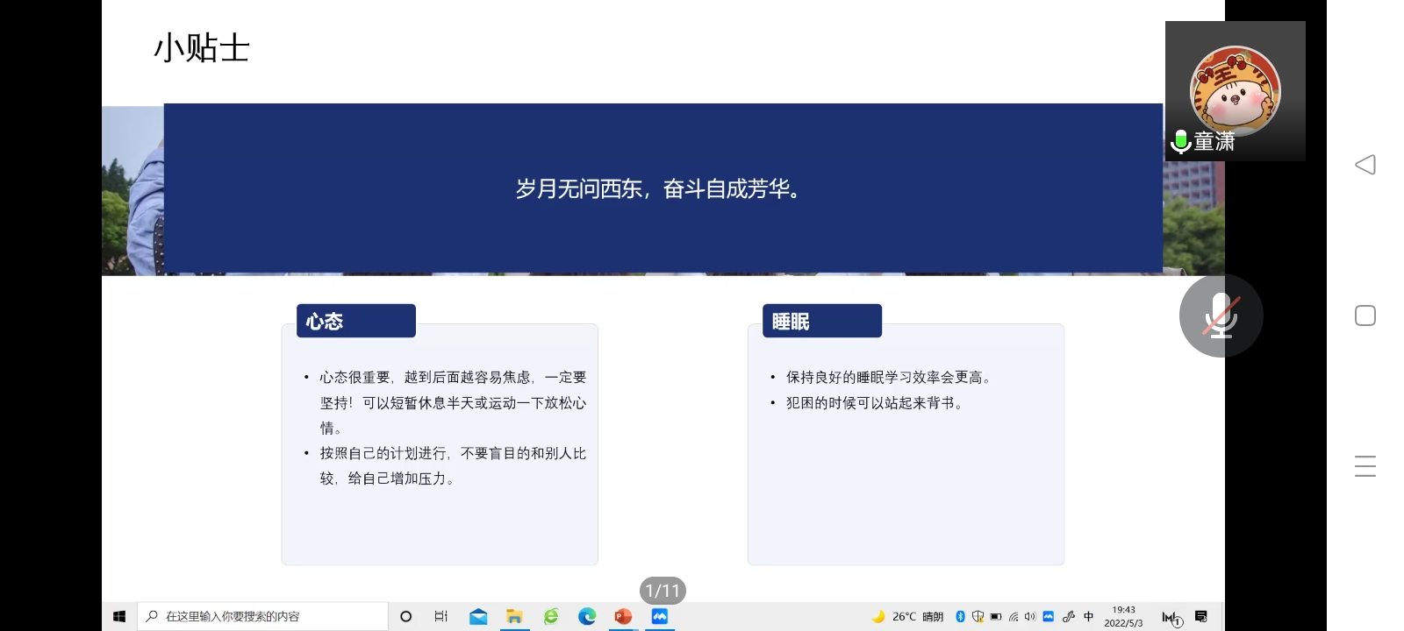Image resolution: width=1404 pixels, height=631 pixels.
Task: Open Task View on the taskbar
Action: pyautogui.click(x=441, y=617)
